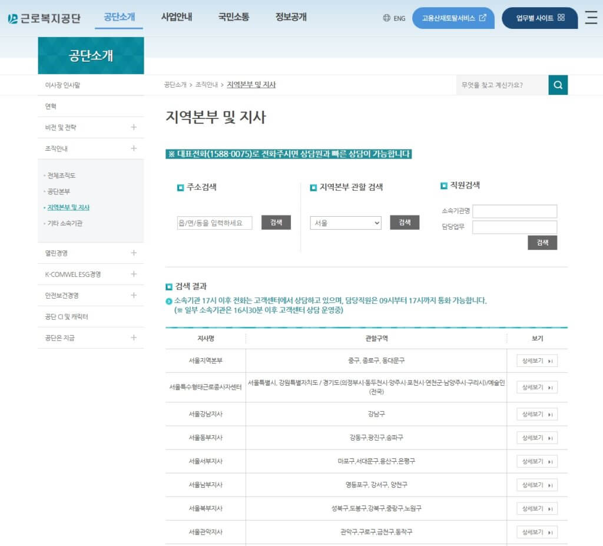The image size is (603, 546).
Task: Click 상세보기 for 서울지역본부
Action: tap(536, 360)
